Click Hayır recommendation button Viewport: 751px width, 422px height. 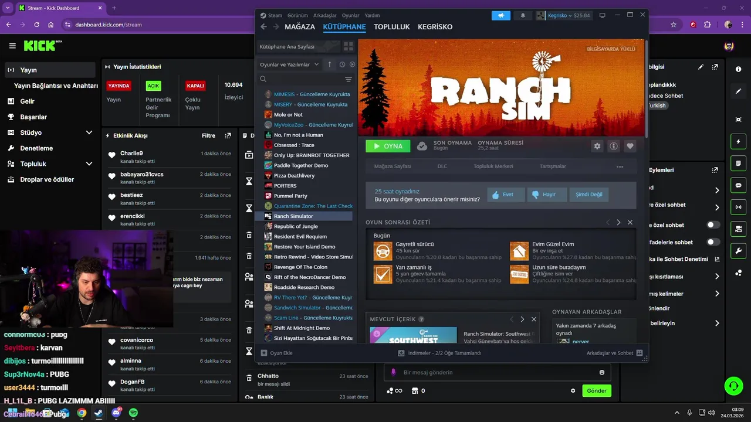(547, 195)
